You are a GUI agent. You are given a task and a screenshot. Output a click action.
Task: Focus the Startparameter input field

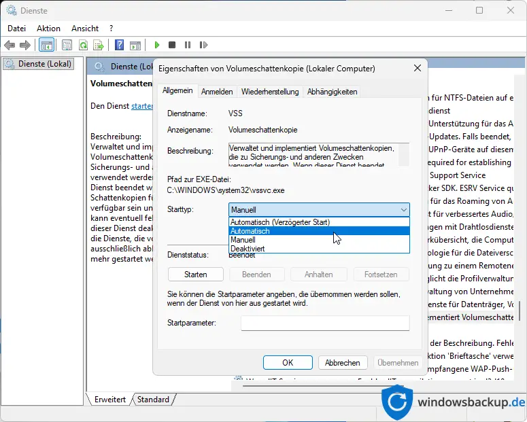coord(325,323)
